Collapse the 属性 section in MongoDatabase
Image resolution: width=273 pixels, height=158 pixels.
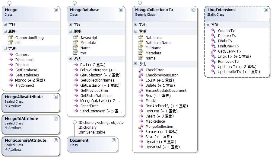point(70,31)
